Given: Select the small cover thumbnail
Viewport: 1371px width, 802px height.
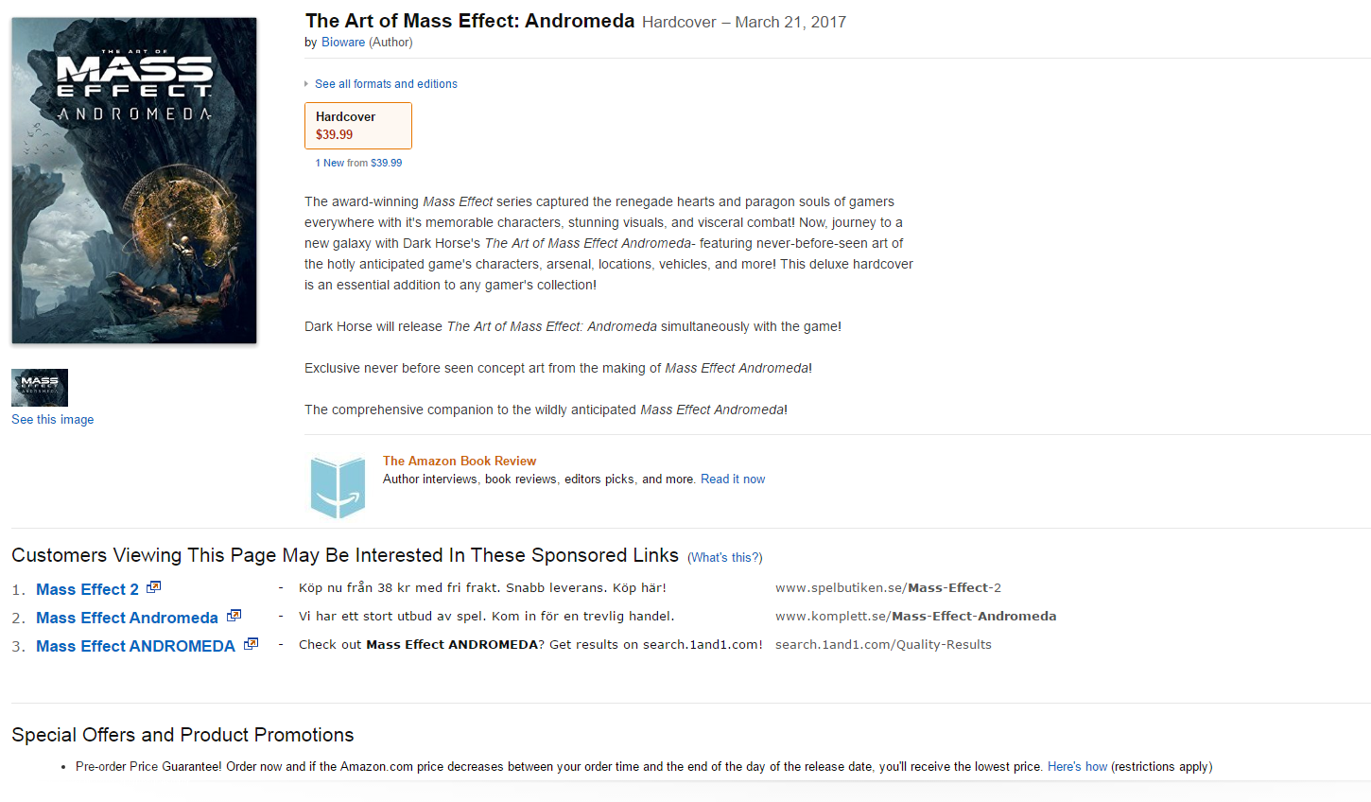Looking at the screenshot, I should click(x=40, y=388).
